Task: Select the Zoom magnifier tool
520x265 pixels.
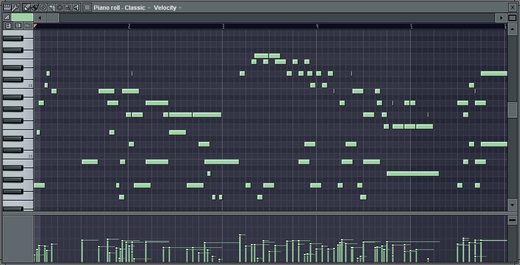Action: [x=68, y=7]
